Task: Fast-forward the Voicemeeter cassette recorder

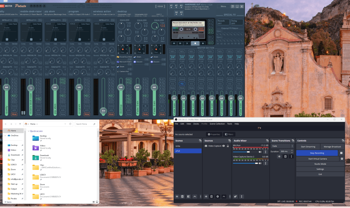Action: tap(180, 43)
